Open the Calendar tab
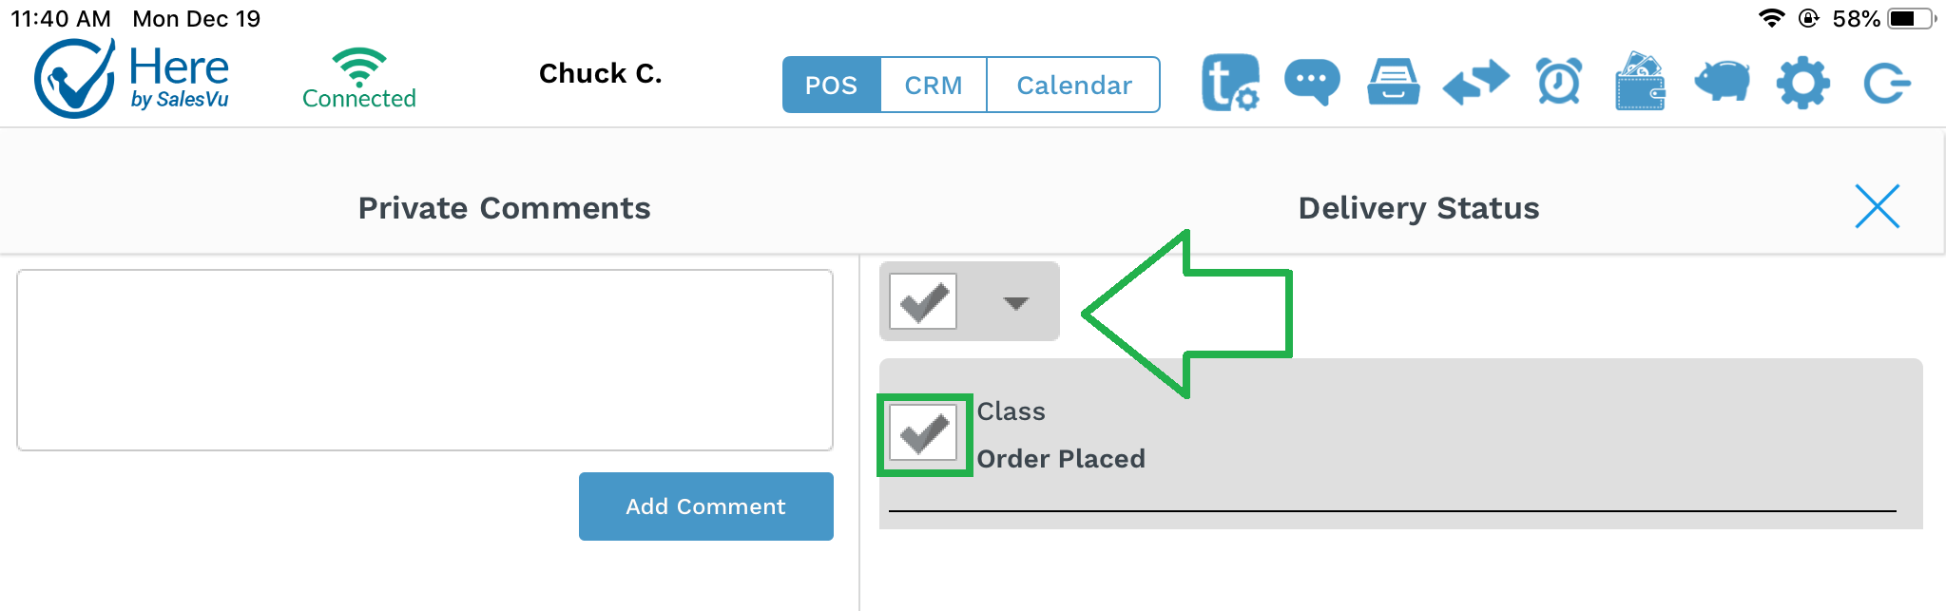 click(x=1073, y=86)
